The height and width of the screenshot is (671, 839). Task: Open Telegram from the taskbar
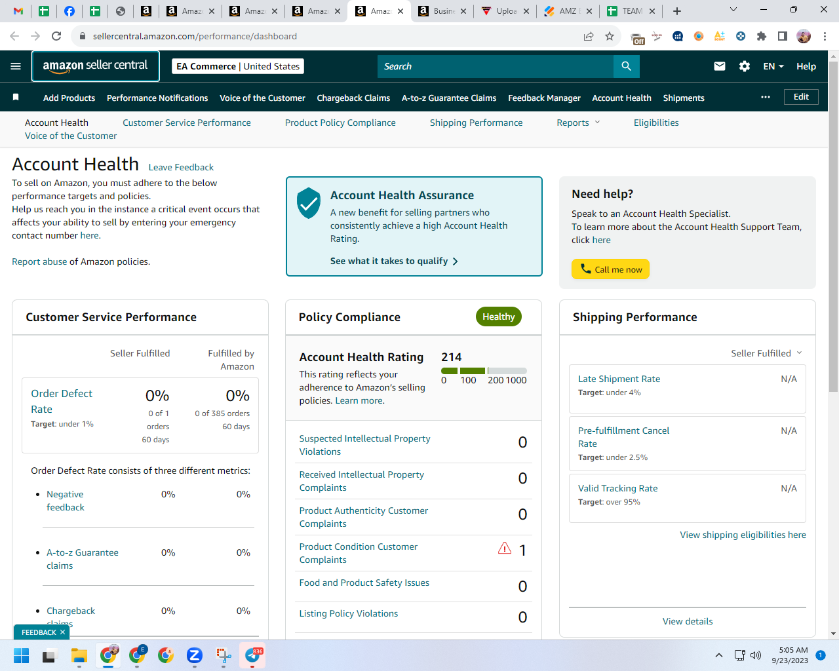(x=254, y=655)
